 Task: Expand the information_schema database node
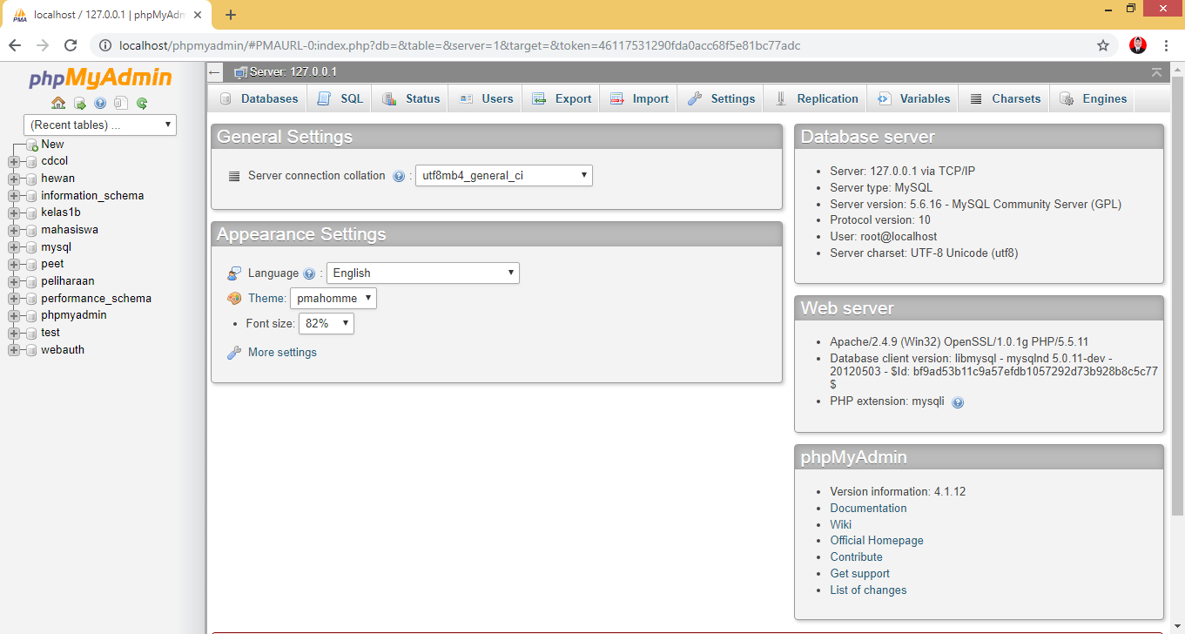(14, 196)
